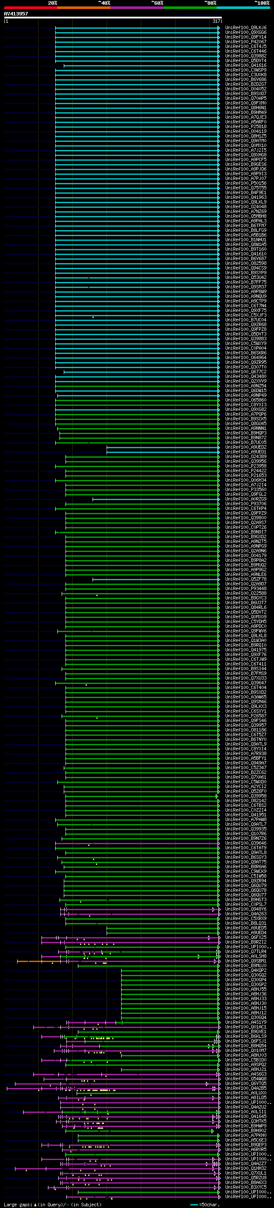The image size is (274, 1208).
Task: Click the red 20% identity legend segment
Action: tap(30, 8)
